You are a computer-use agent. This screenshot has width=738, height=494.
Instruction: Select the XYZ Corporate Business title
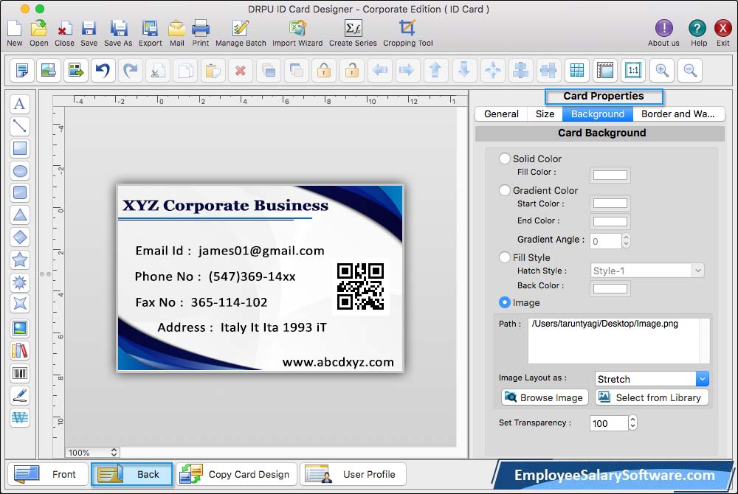click(225, 206)
